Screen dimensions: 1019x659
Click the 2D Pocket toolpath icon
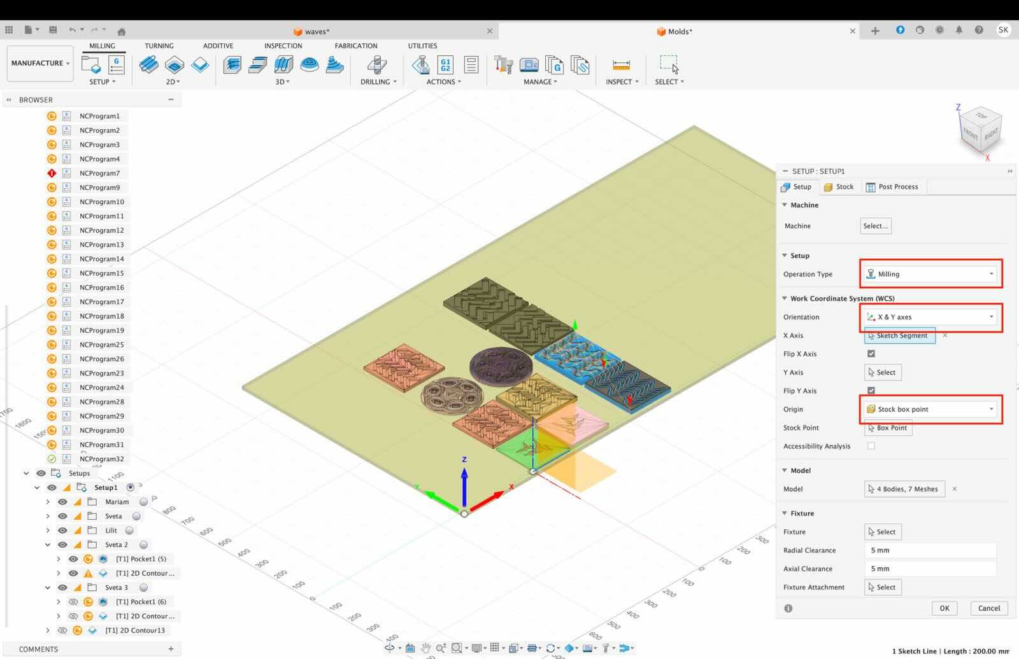(174, 64)
